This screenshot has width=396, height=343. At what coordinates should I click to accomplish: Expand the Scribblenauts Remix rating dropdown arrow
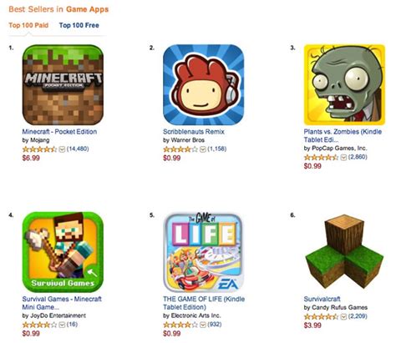pos(203,149)
